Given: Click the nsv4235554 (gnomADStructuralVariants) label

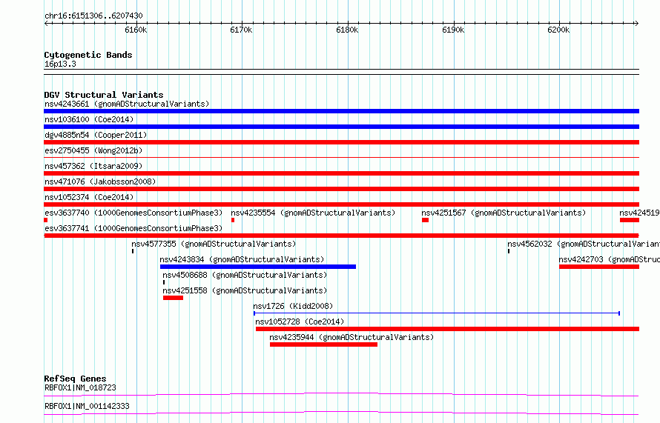Looking at the screenshot, I should [313, 213].
